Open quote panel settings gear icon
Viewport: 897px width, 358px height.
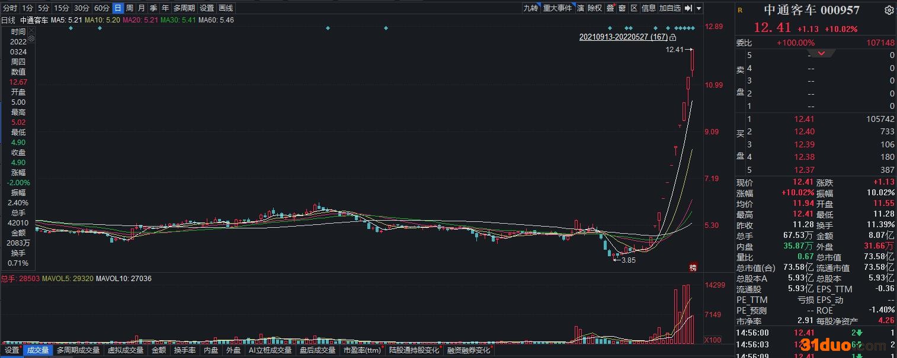pos(889,11)
